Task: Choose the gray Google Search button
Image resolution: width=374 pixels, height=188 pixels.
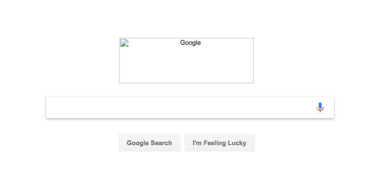Action: tap(150, 143)
